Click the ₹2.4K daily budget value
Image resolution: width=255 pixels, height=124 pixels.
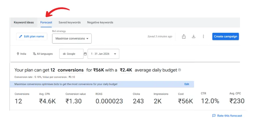click(126, 70)
